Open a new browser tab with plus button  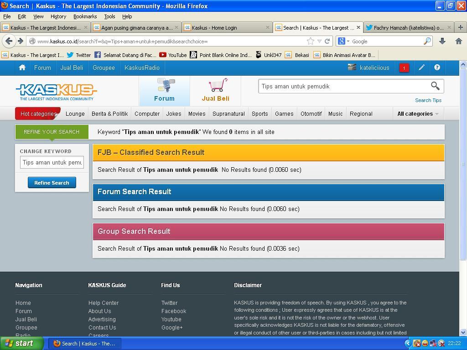pyautogui.click(x=461, y=27)
